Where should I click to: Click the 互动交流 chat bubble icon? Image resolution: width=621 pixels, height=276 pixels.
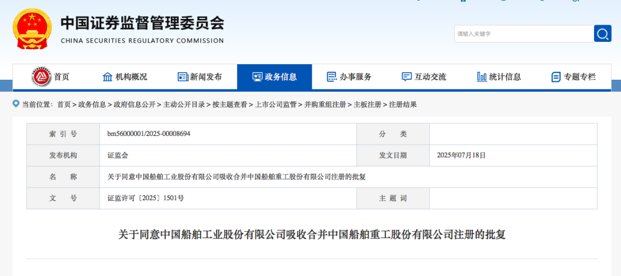click(407, 77)
